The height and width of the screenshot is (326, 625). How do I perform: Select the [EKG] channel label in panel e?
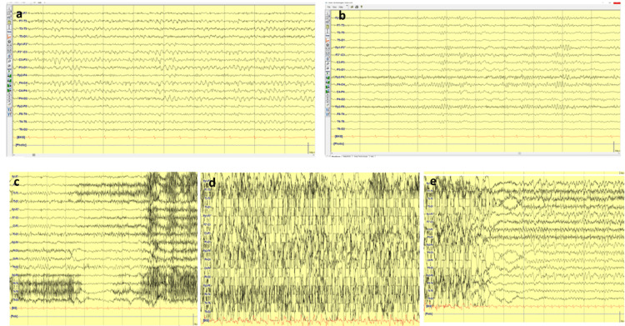click(x=429, y=306)
